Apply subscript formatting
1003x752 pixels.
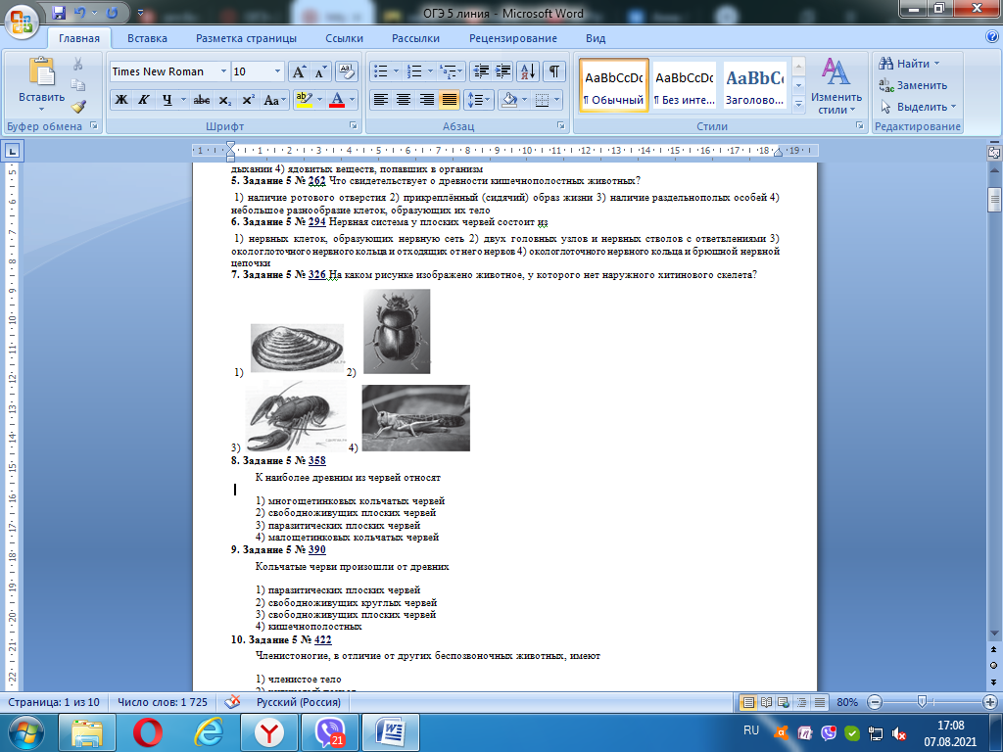[224, 100]
